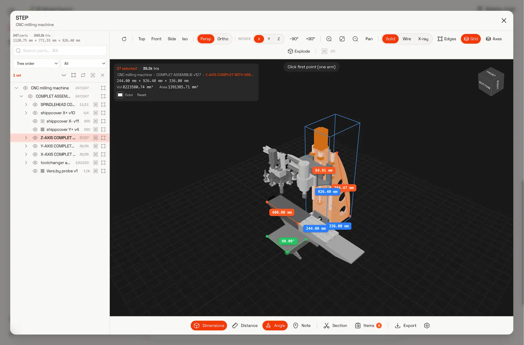Image resolution: width=524 pixels, height=345 pixels.
Task: Show bounding box for CNC milling machine root
Action: (103, 88)
